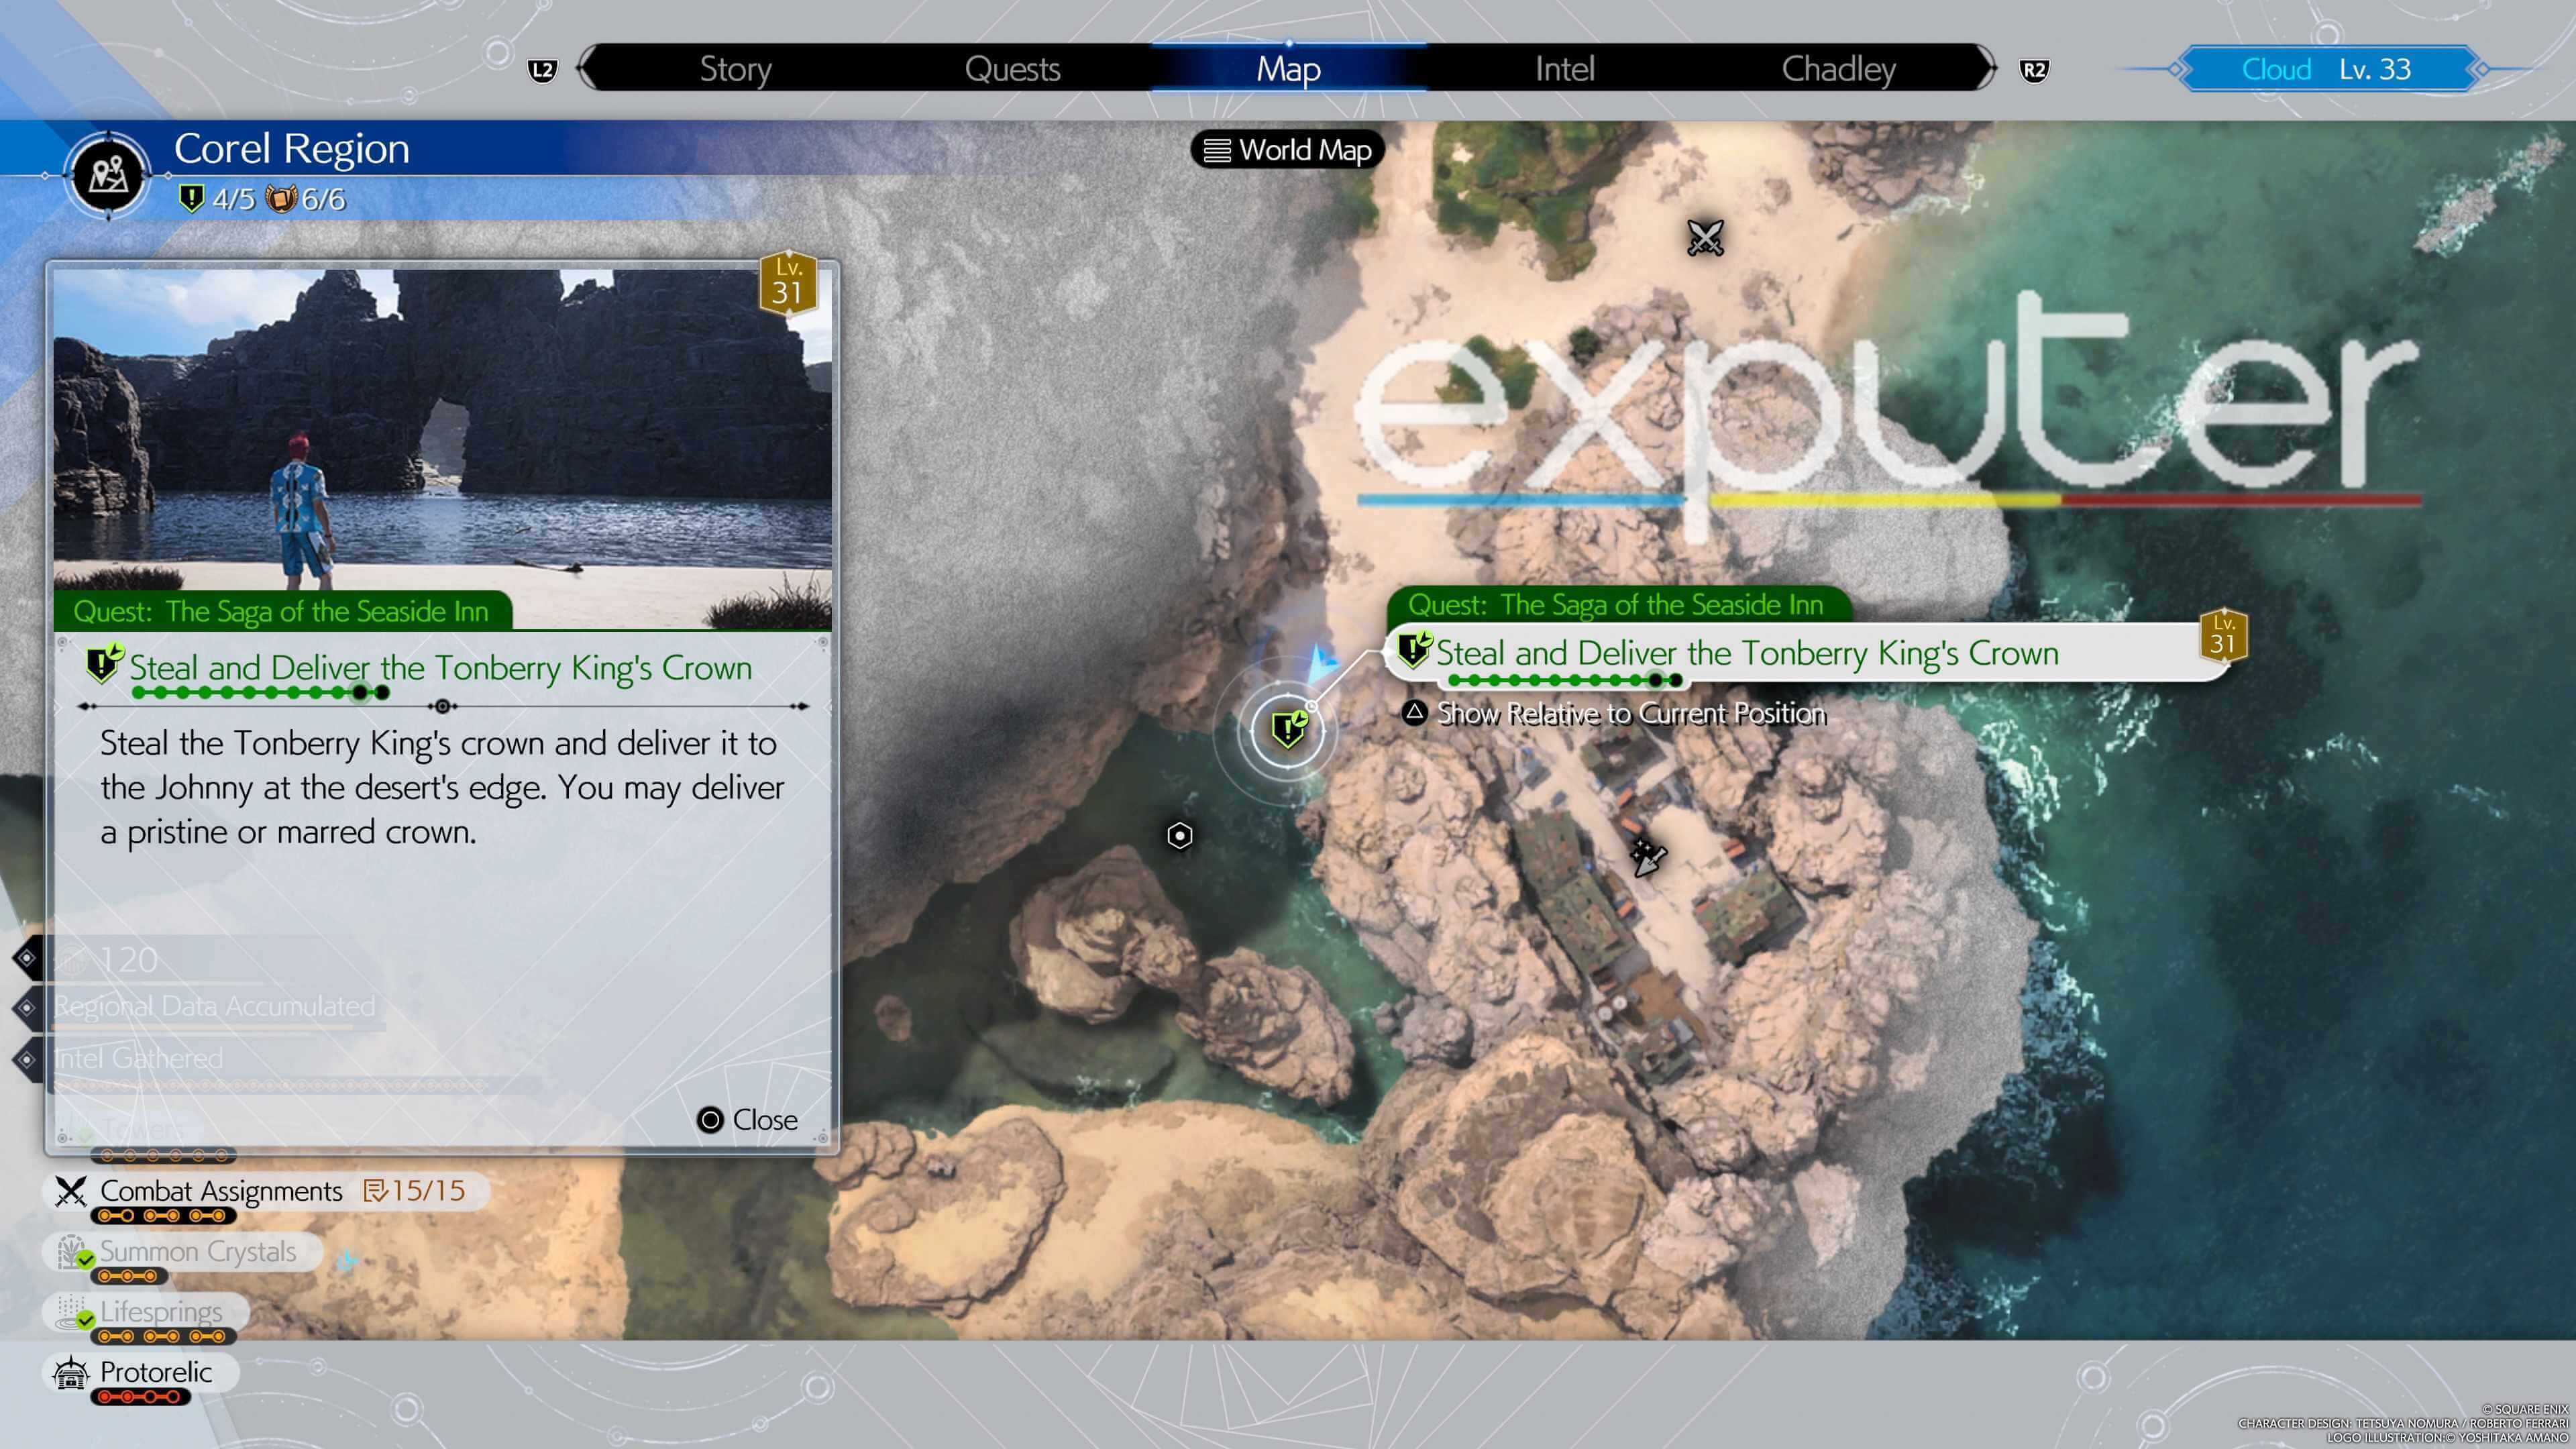The height and width of the screenshot is (1449, 2576).
Task: Click the quest progress dots in map tooltip
Action: tap(1566, 680)
